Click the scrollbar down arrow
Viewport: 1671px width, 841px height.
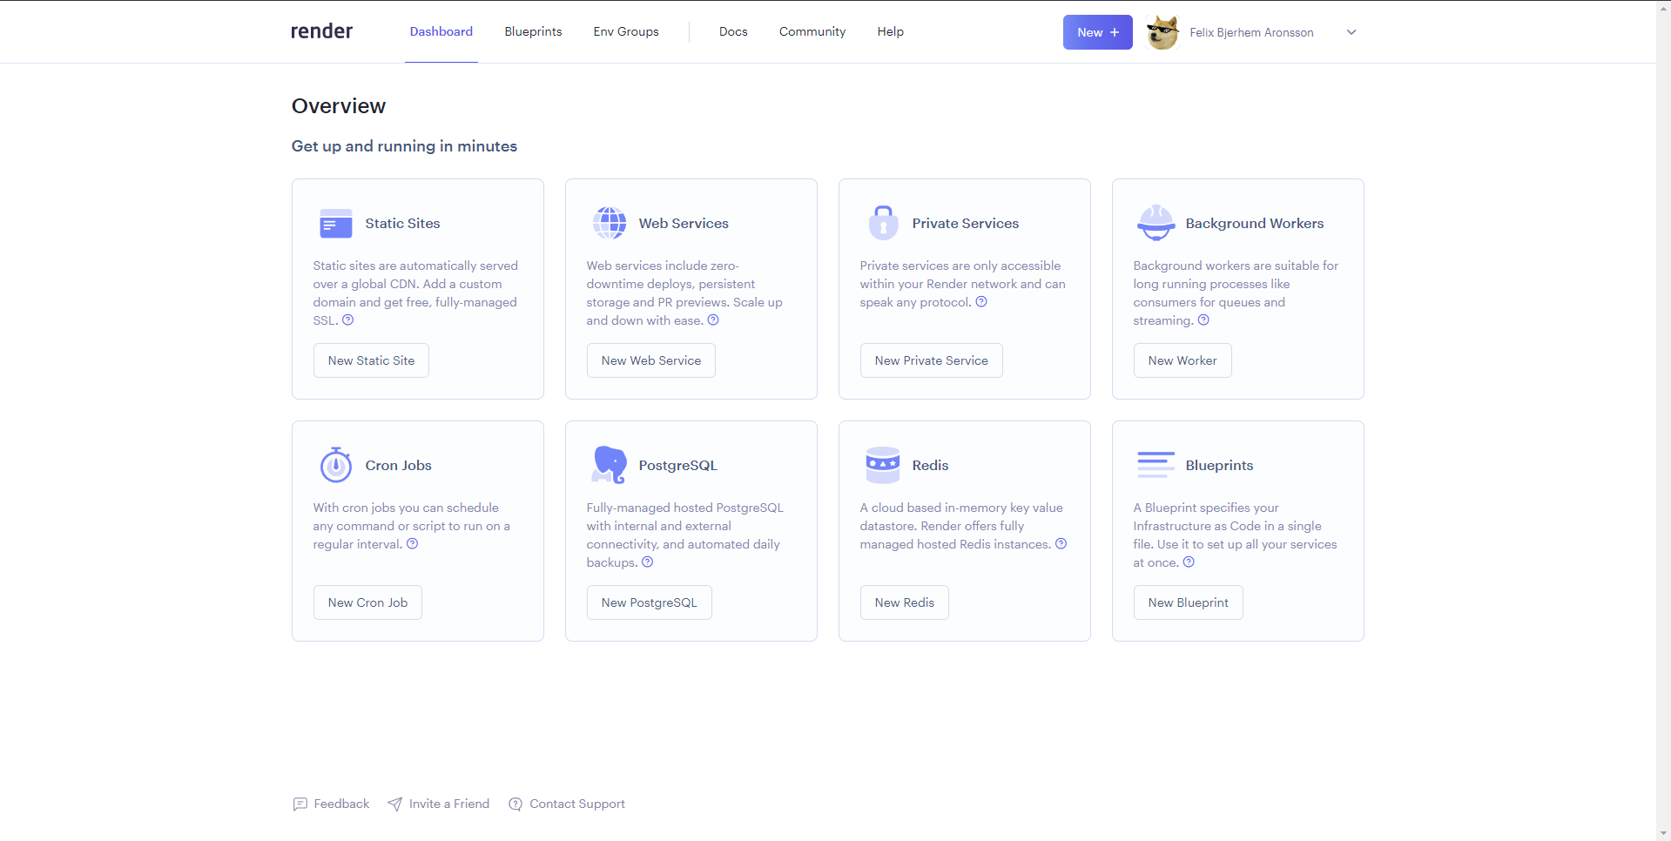(1663, 833)
